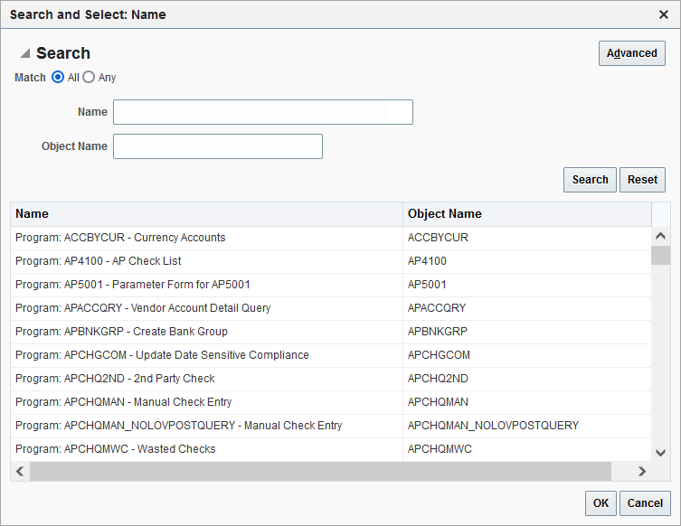This screenshot has width=681, height=526.
Task: Open Advanced search options
Action: tap(631, 53)
